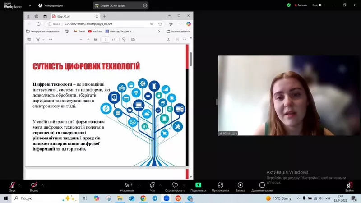Expand the arrow next to Чат
This screenshot has height=203, width=361.
(160, 185)
